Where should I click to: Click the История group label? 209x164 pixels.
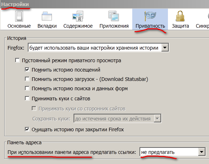tap(17, 38)
